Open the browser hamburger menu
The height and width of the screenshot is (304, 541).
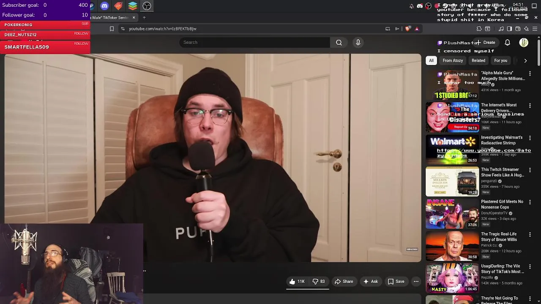pyautogui.click(x=535, y=29)
